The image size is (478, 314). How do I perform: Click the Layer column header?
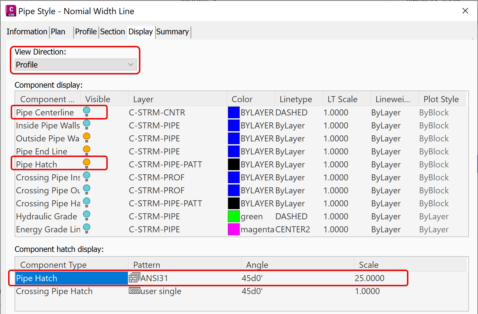(x=177, y=99)
